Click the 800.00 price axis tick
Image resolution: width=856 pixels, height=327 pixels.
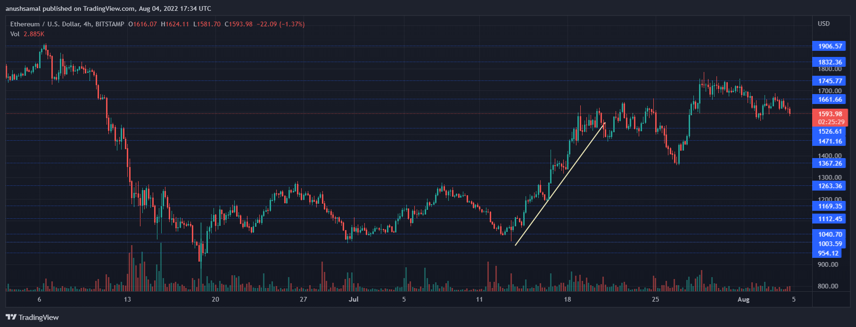coord(828,286)
